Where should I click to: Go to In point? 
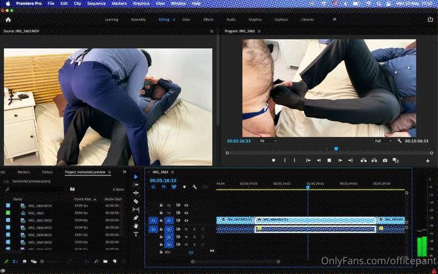[x=308, y=161]
